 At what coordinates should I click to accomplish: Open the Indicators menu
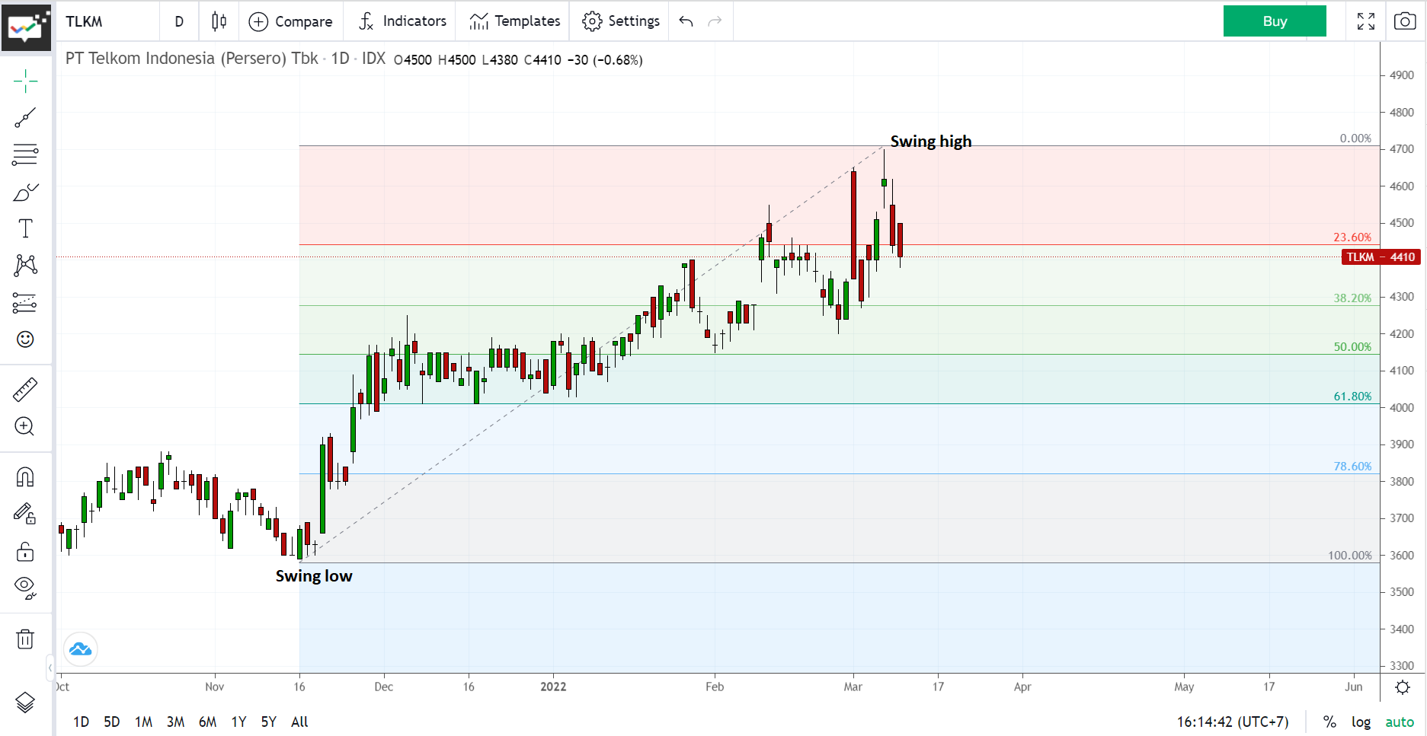tap(400, 21)
